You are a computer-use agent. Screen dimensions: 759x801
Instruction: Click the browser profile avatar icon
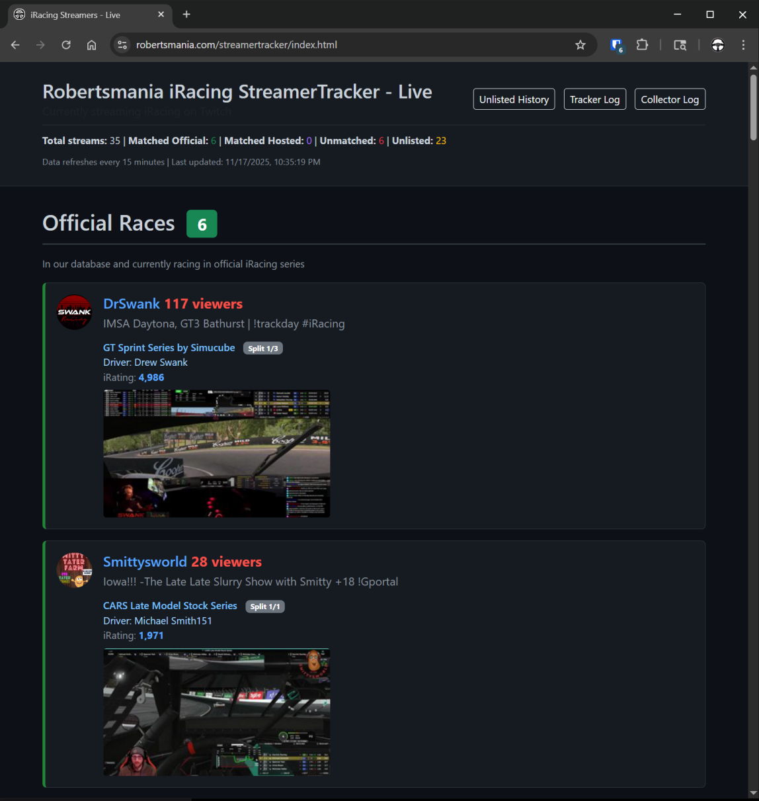[717, 45]
